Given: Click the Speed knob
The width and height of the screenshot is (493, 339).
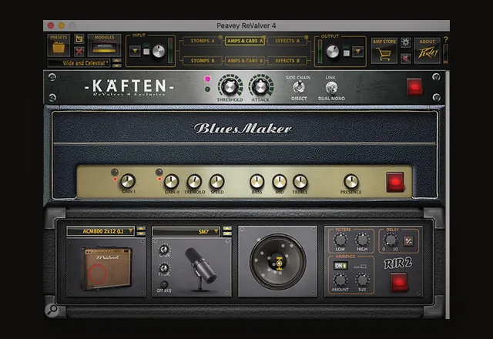Looking at the screenshot, I should point(217,182).
